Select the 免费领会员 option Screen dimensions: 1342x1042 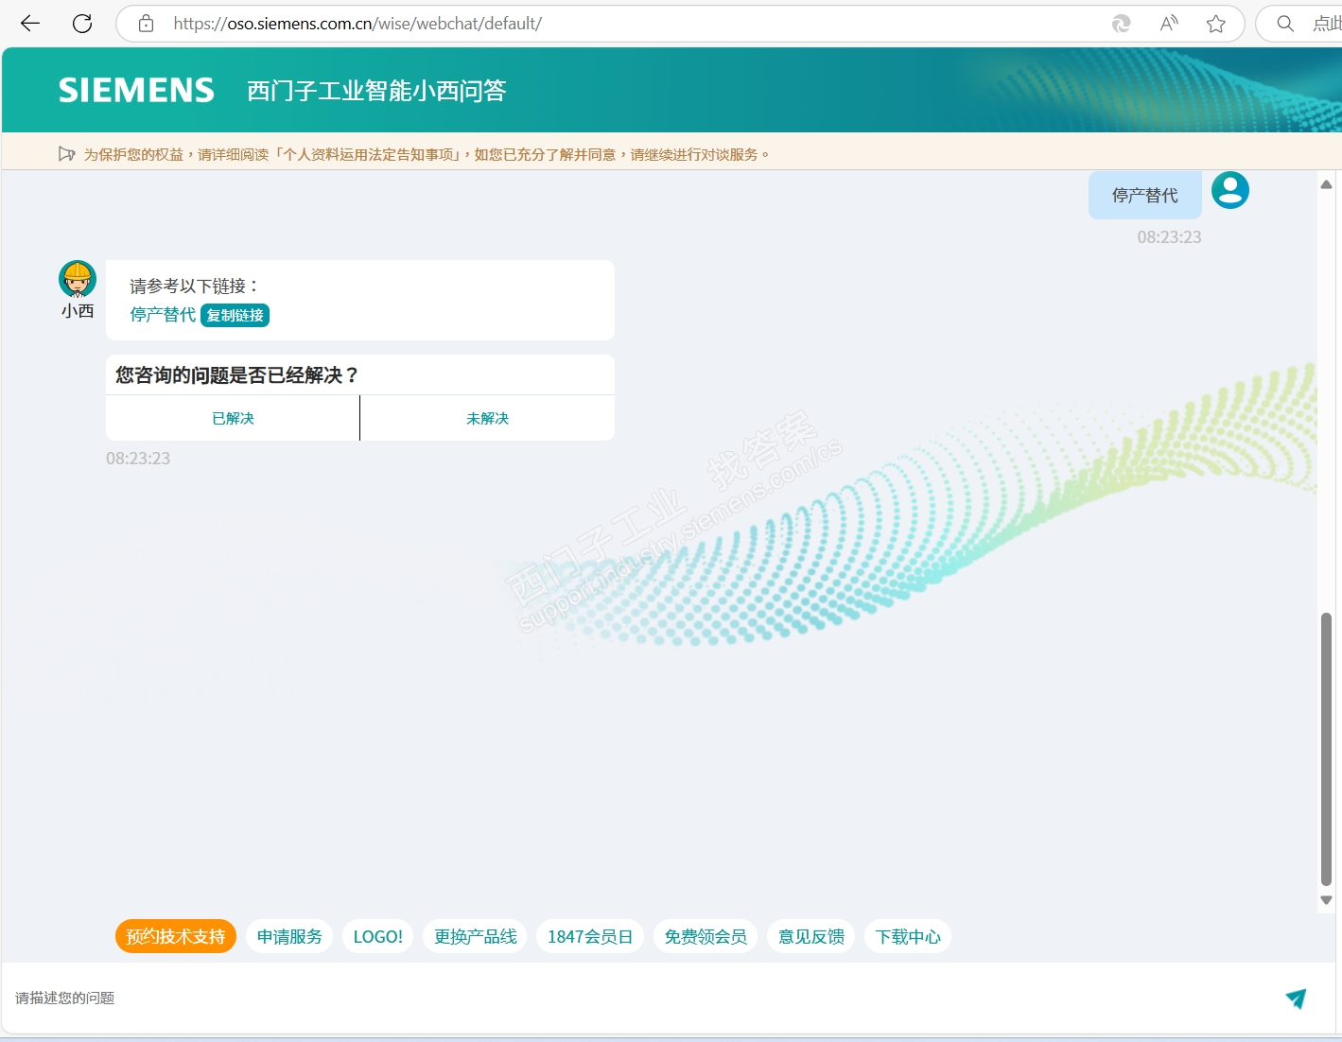[x=706, y=936]
